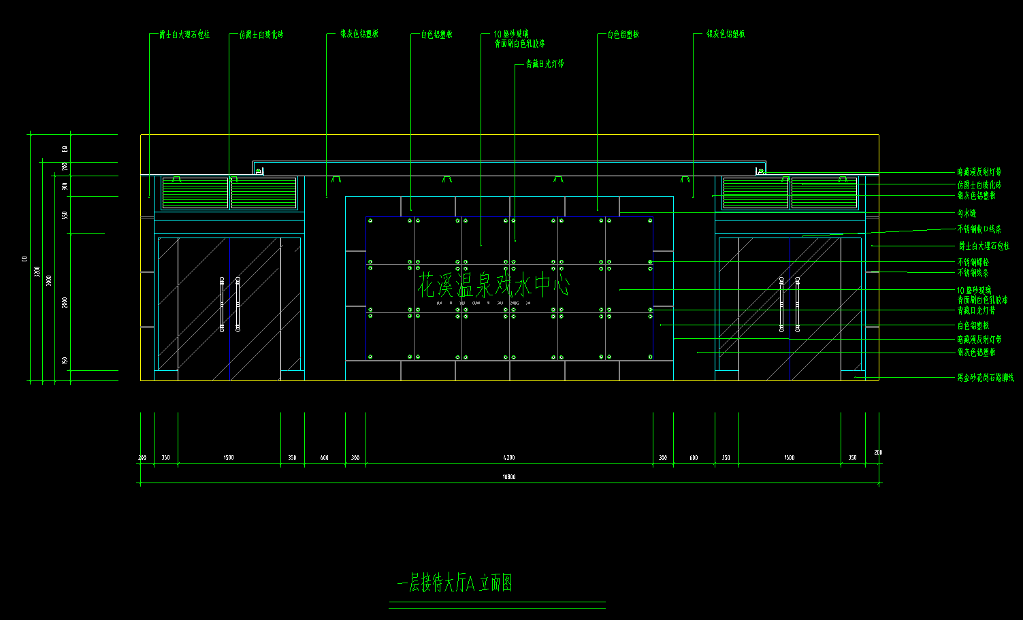Click the 青藏日光灯带 label at top
The height and width of the screenshot is (620, 1023).
[545, 64]
